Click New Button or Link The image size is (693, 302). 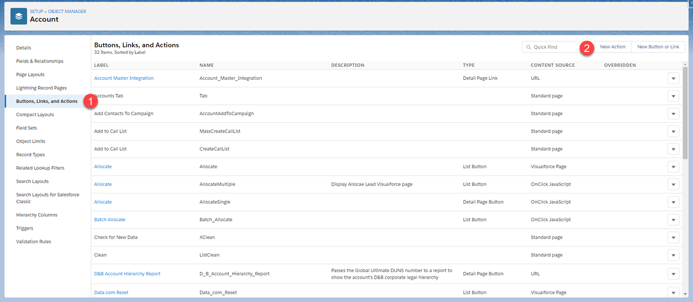(658, 47)
